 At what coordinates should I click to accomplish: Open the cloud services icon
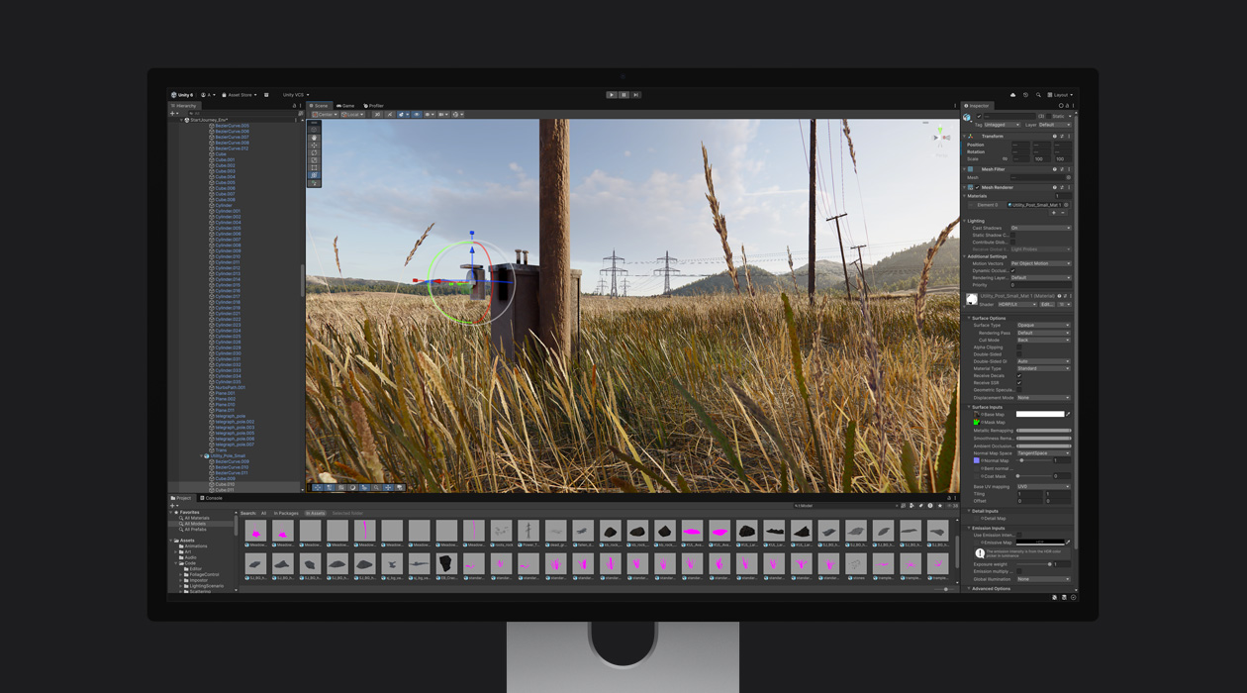1012,95
